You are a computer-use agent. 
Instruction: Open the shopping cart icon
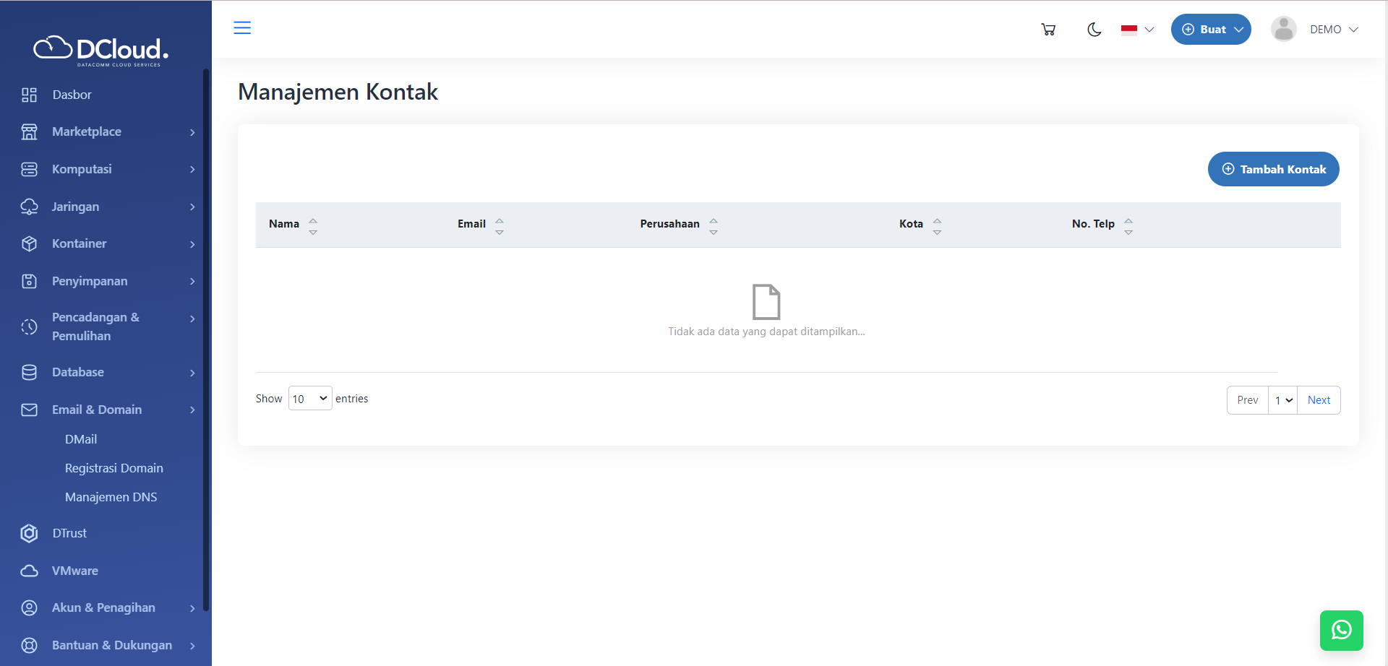click(x=1048, y=30)
